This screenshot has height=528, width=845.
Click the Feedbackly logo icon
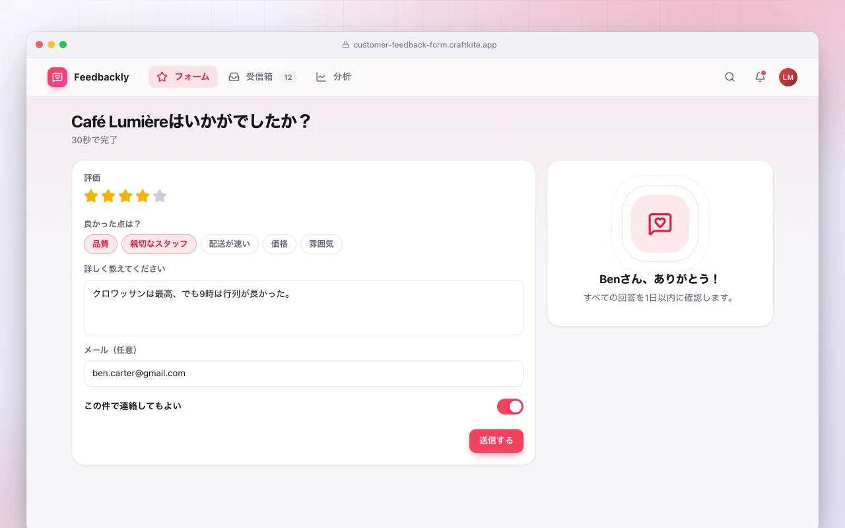[x=57, y=77]
